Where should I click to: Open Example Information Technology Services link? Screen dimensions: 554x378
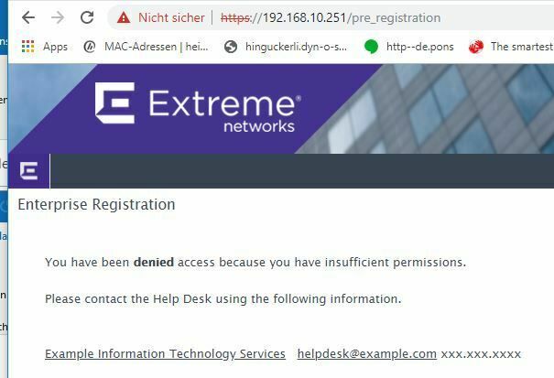point(165,353)
